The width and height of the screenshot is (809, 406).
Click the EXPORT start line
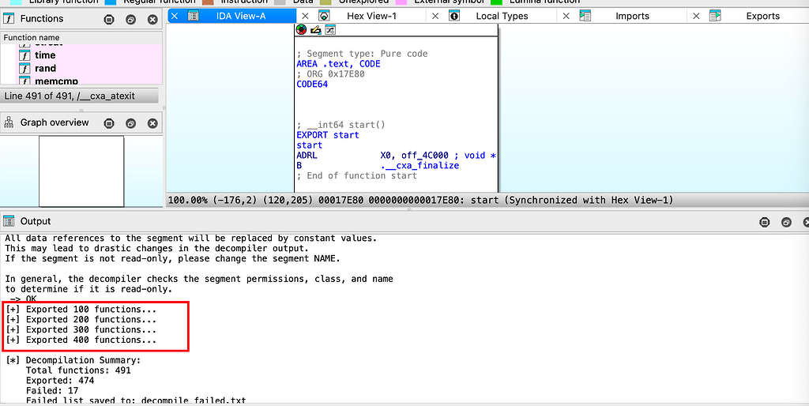[328, 135]
